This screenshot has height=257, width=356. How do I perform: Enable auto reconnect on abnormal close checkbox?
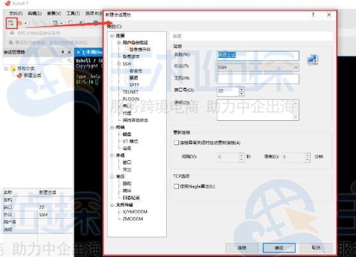(x=176, y=142)
